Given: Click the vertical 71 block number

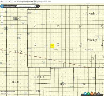Looking at the screenshot, I should point(58,26).
